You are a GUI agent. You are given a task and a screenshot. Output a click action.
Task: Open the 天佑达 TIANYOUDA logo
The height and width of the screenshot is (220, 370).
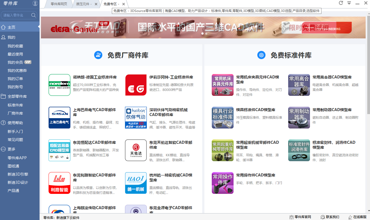tap(136, 150)
